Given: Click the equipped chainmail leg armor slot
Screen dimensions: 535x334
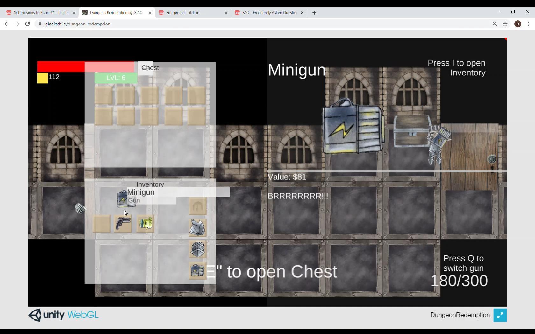Looking at the screenshot, I should click(x=197, y=249).
